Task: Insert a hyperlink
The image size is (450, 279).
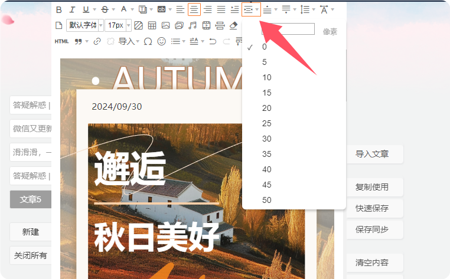Action: (97, 41)
